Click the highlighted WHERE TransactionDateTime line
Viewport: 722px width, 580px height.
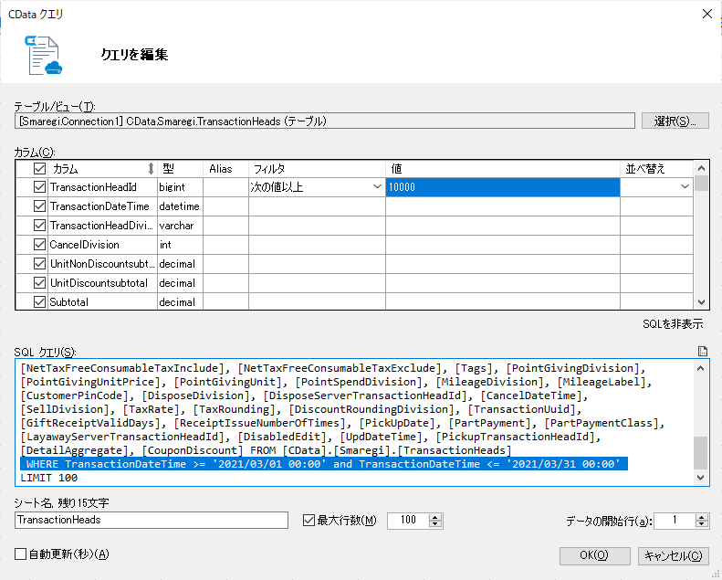click(324, 464)
